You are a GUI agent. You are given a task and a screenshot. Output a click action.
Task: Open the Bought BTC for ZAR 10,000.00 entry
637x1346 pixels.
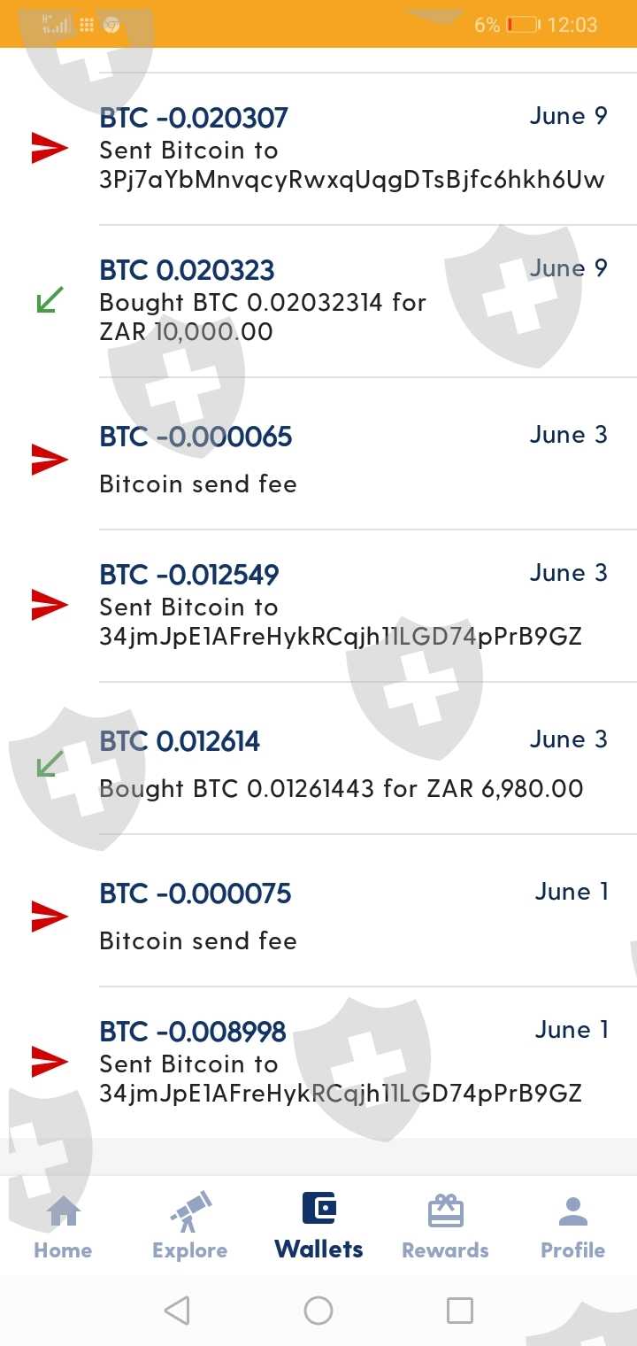(x=352, y=301)
